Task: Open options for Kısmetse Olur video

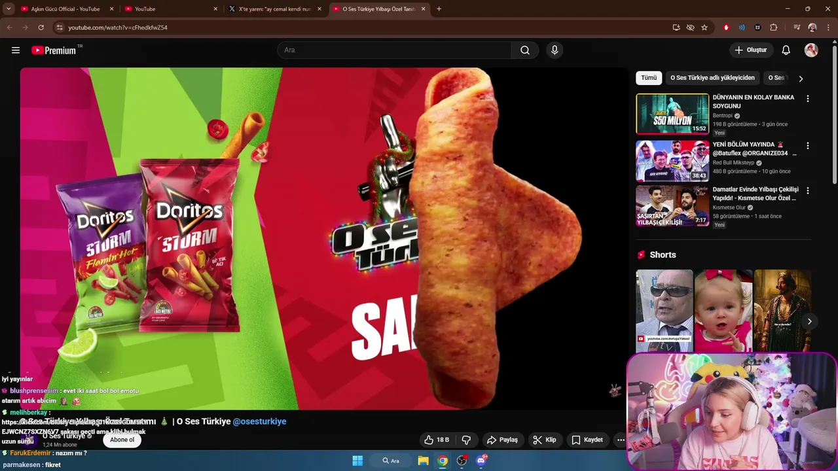Action: [807, 191]
